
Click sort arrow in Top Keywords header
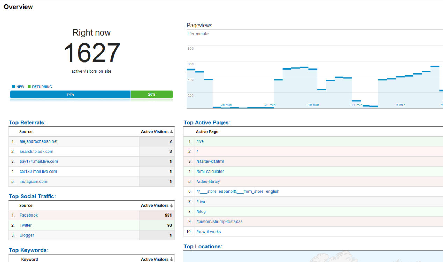tap(172, 259)
